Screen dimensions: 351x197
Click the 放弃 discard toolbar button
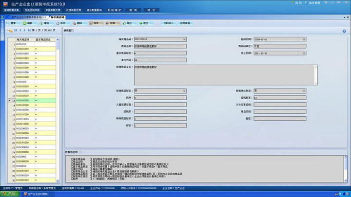tap(112, 23)
